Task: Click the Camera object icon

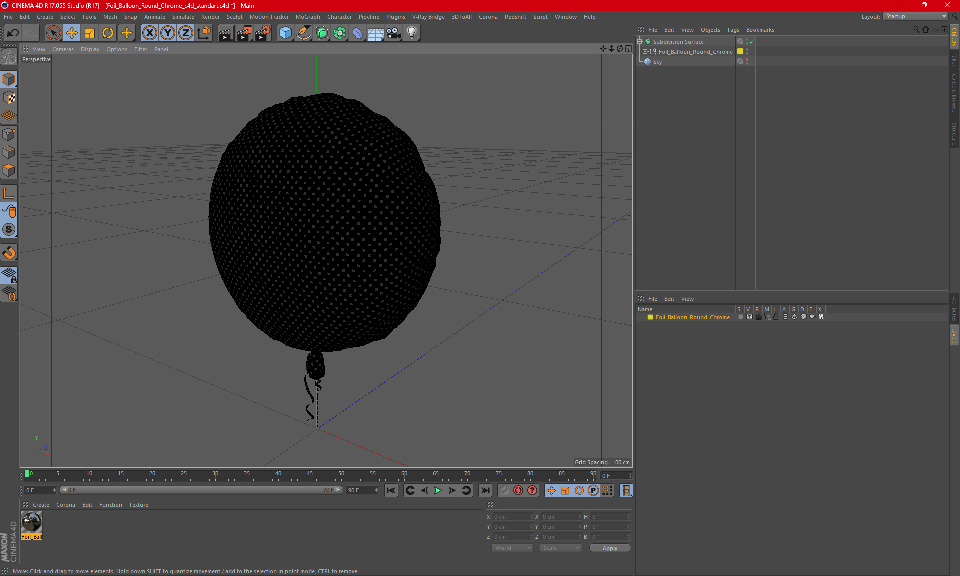Action: (394, 33)
